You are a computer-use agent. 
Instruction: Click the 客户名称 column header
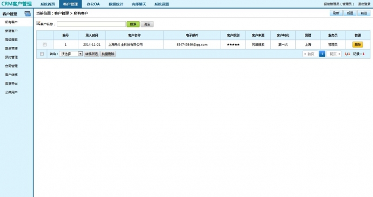click(x=135, y=35)
